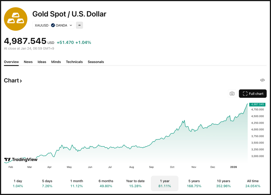Click the TradingView logo on chart

pos(21,160)
